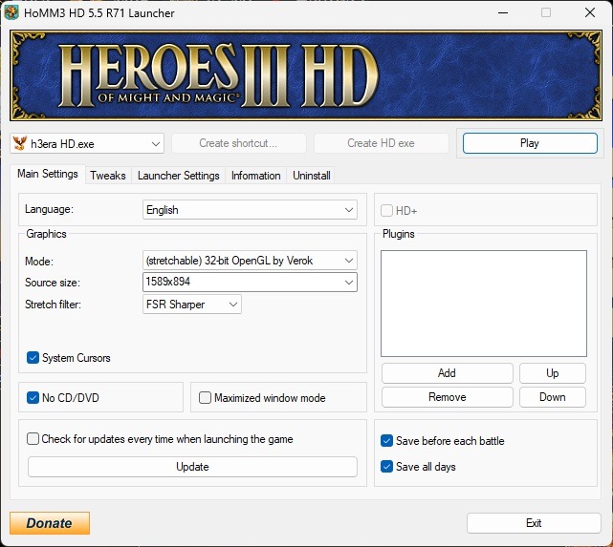Disable the No CD/DVD checkbox
The height and width of the screenshot is (547, 613).
click(x=33, y=397)
